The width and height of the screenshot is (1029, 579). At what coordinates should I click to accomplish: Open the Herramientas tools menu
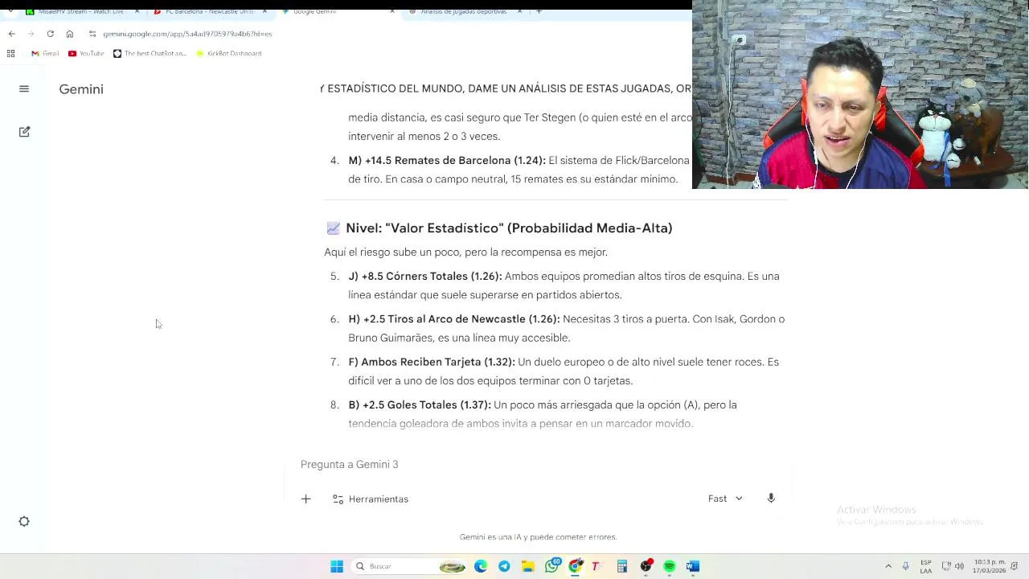coord(371,499)
